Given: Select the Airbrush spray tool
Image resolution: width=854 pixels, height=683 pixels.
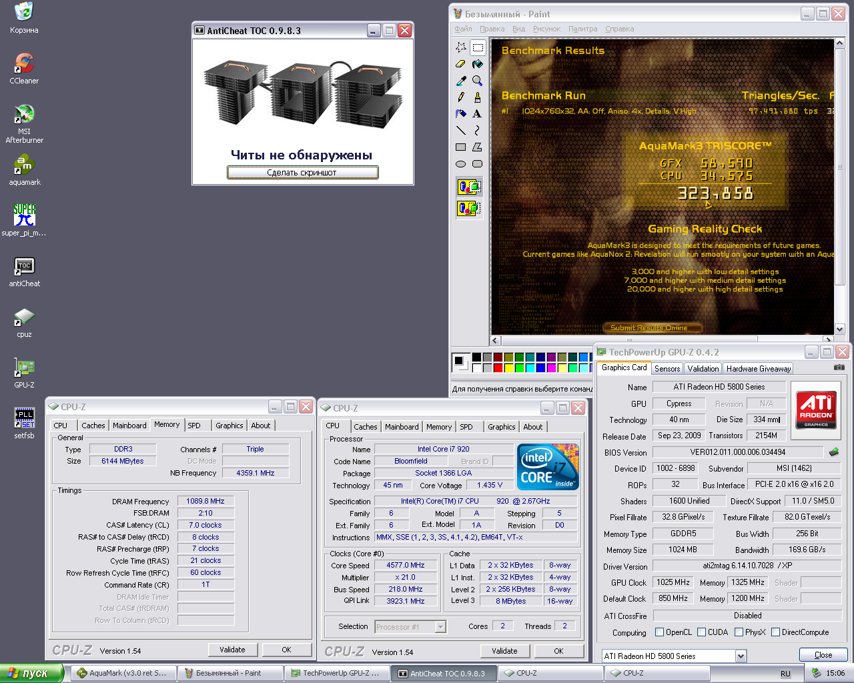Looking at the screenshot, I should pos(461,114).
